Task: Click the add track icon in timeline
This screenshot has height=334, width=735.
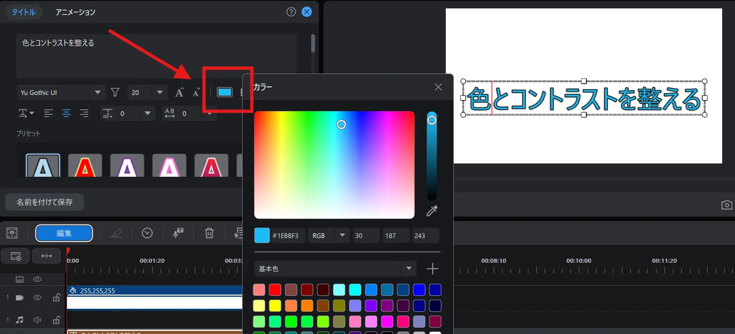Action: (16, 256)
